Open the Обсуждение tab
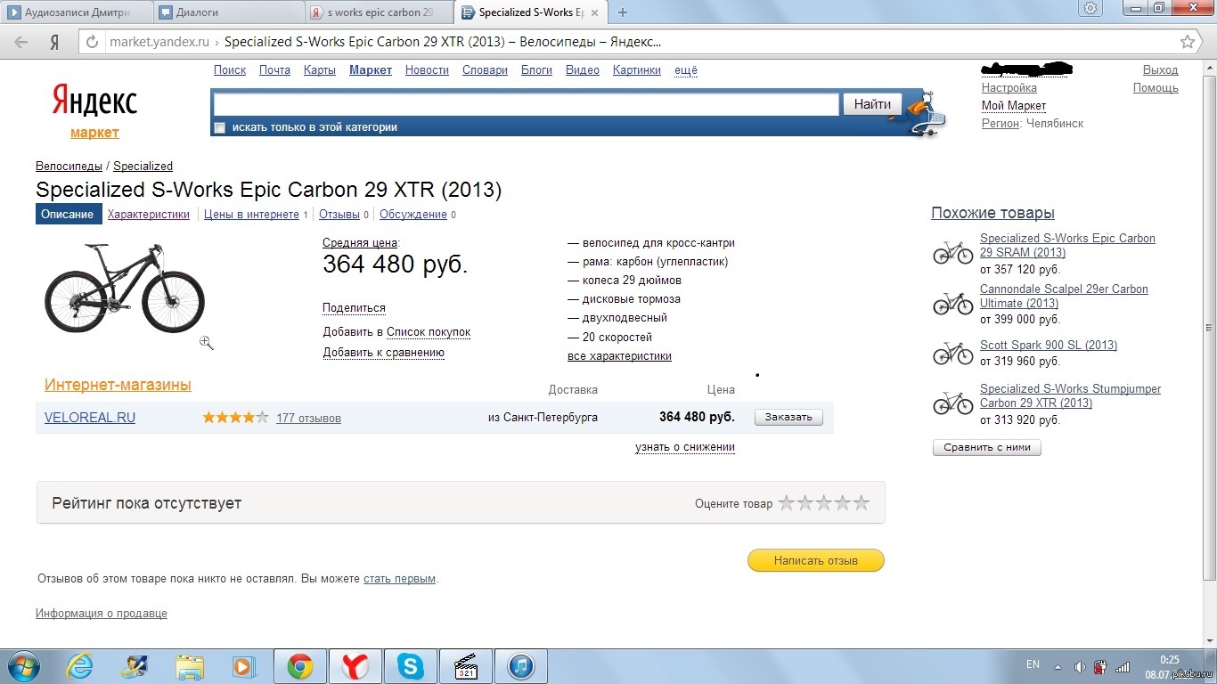This screenshot has width=1217, height=684. 413,215
